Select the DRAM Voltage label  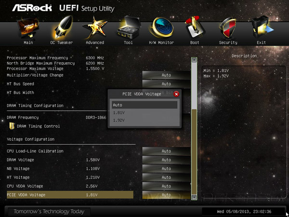coord(20,160)
